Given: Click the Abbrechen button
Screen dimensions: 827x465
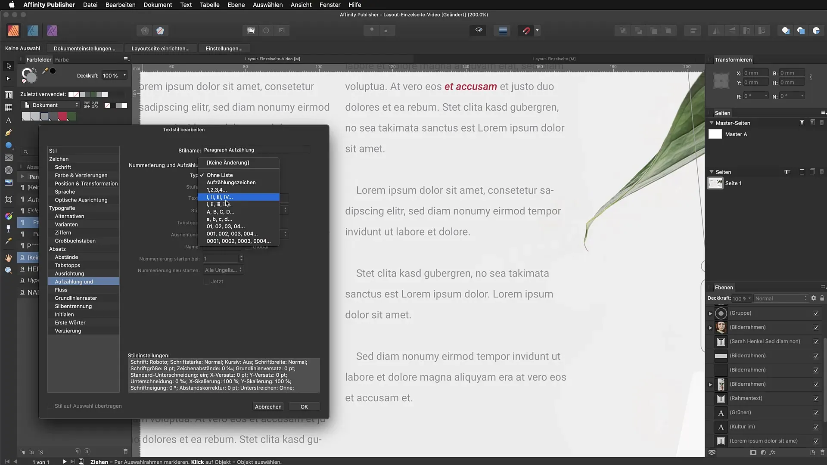Looking at the screenshot, I should 268,407.
